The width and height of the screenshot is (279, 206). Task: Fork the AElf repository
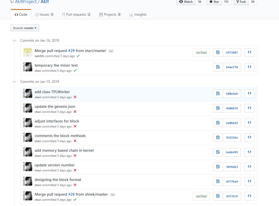coord(241,2)
